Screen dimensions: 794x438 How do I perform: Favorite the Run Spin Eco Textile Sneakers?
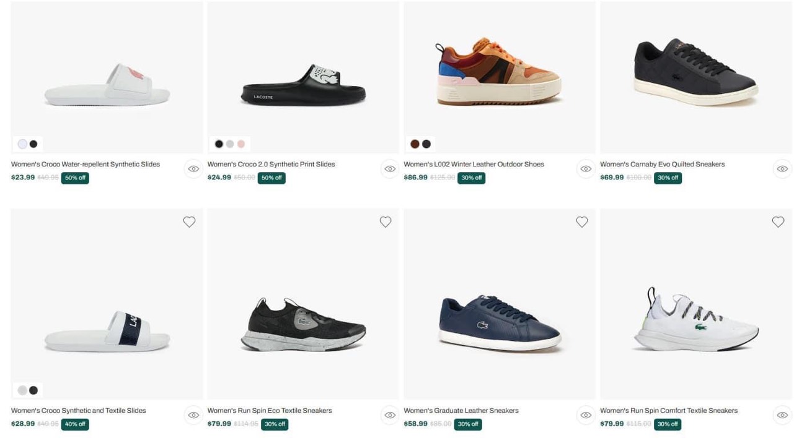[x=386, y=222]
